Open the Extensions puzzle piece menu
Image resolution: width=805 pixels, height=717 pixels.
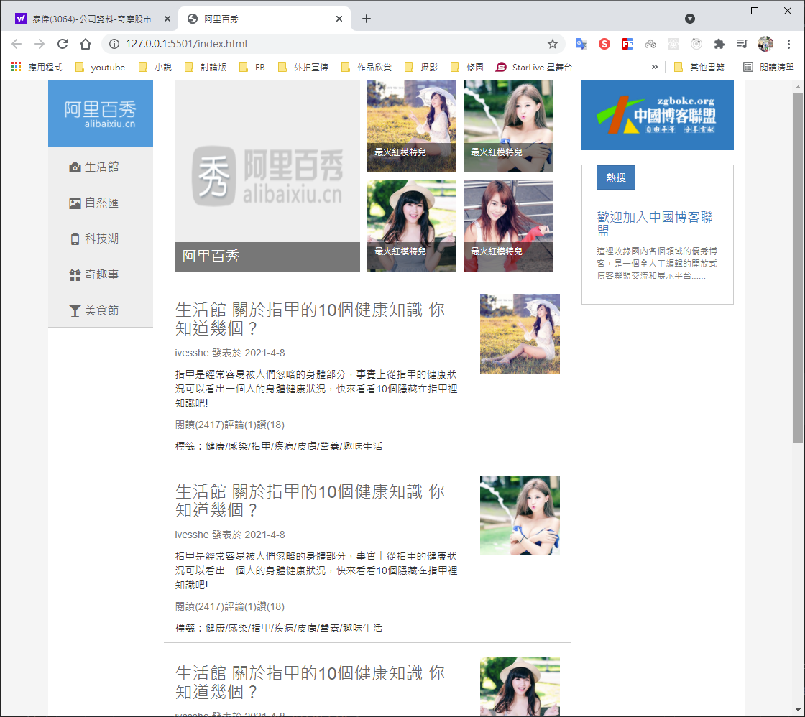point(719,44)
